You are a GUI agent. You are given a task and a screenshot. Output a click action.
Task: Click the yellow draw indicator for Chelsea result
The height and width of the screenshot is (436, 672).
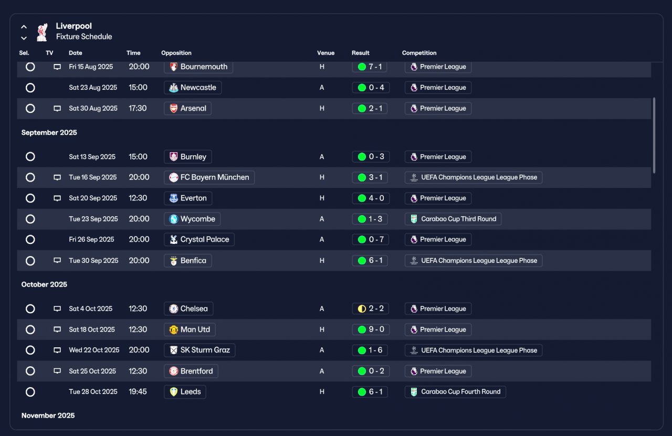(362, 309)
